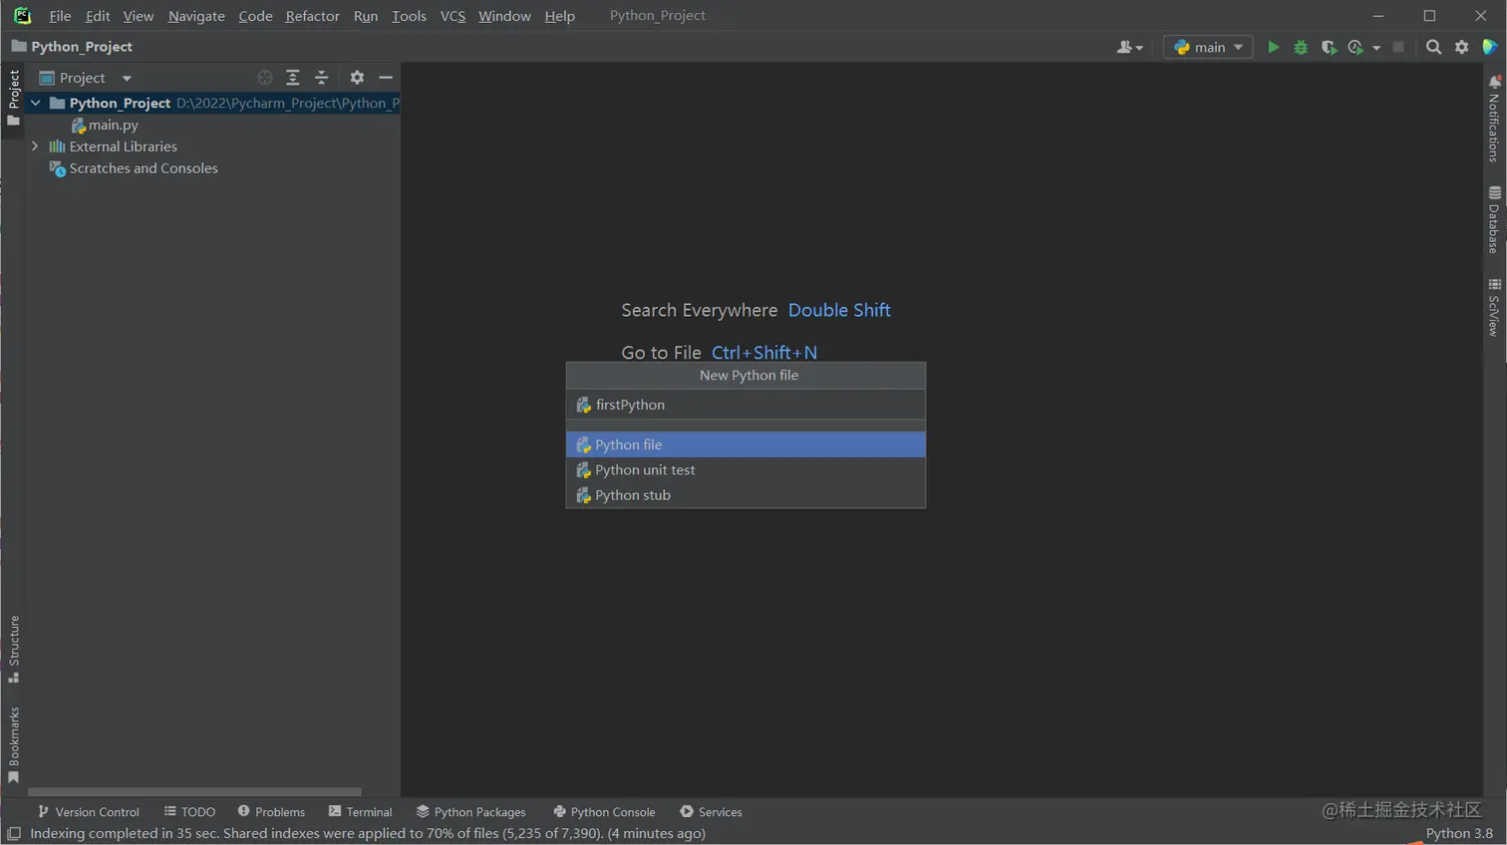
Task: Open Project panel options gear
Action: [357, 78]
